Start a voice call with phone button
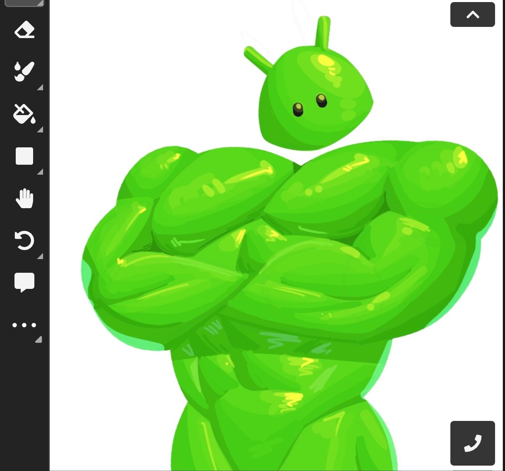This screenshot has height=471, width=505. click(x=472, y=443)
